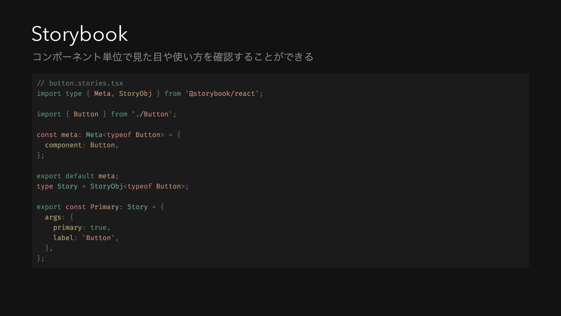Click Meta<typeof Button> type annotation
The height and width of the screenshot is (316, 561).
click(125, 135)
